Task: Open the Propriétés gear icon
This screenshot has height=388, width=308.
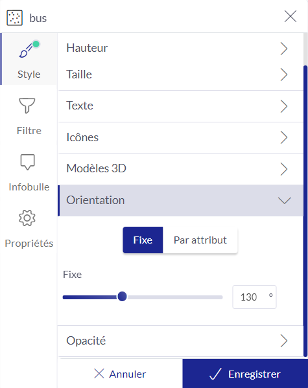Action: [27, 218]
